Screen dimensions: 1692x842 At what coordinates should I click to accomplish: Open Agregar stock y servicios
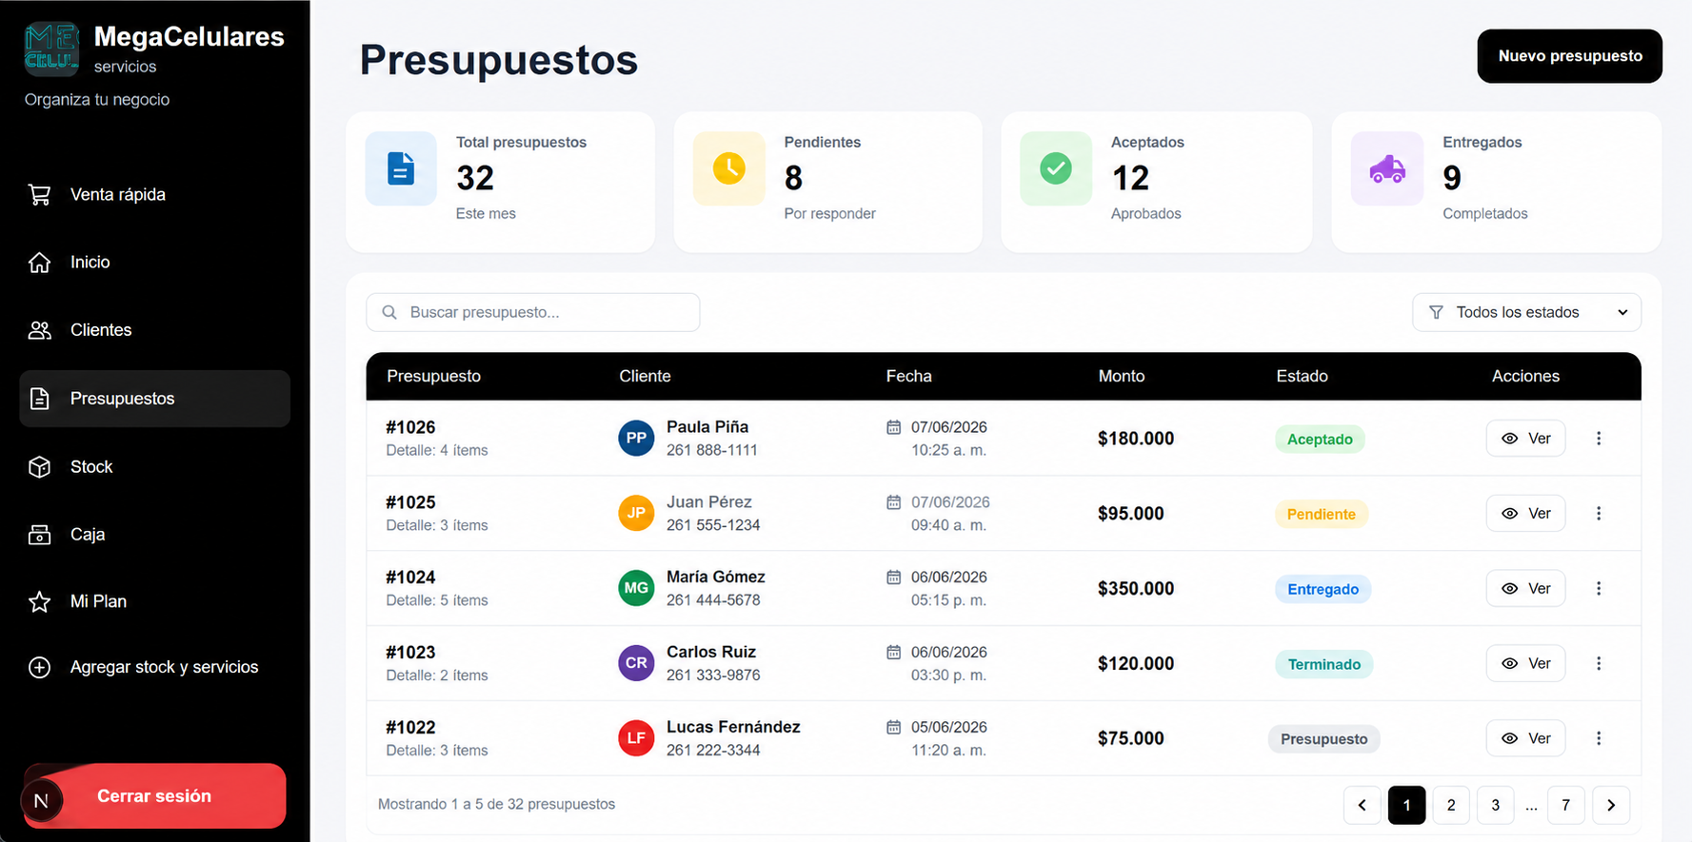pos(154,667)
